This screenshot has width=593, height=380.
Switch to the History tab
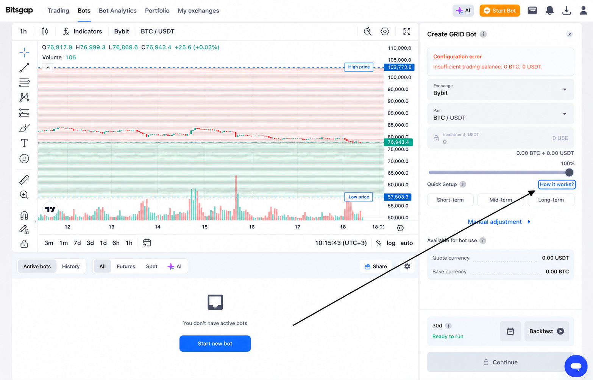point(71,266)
